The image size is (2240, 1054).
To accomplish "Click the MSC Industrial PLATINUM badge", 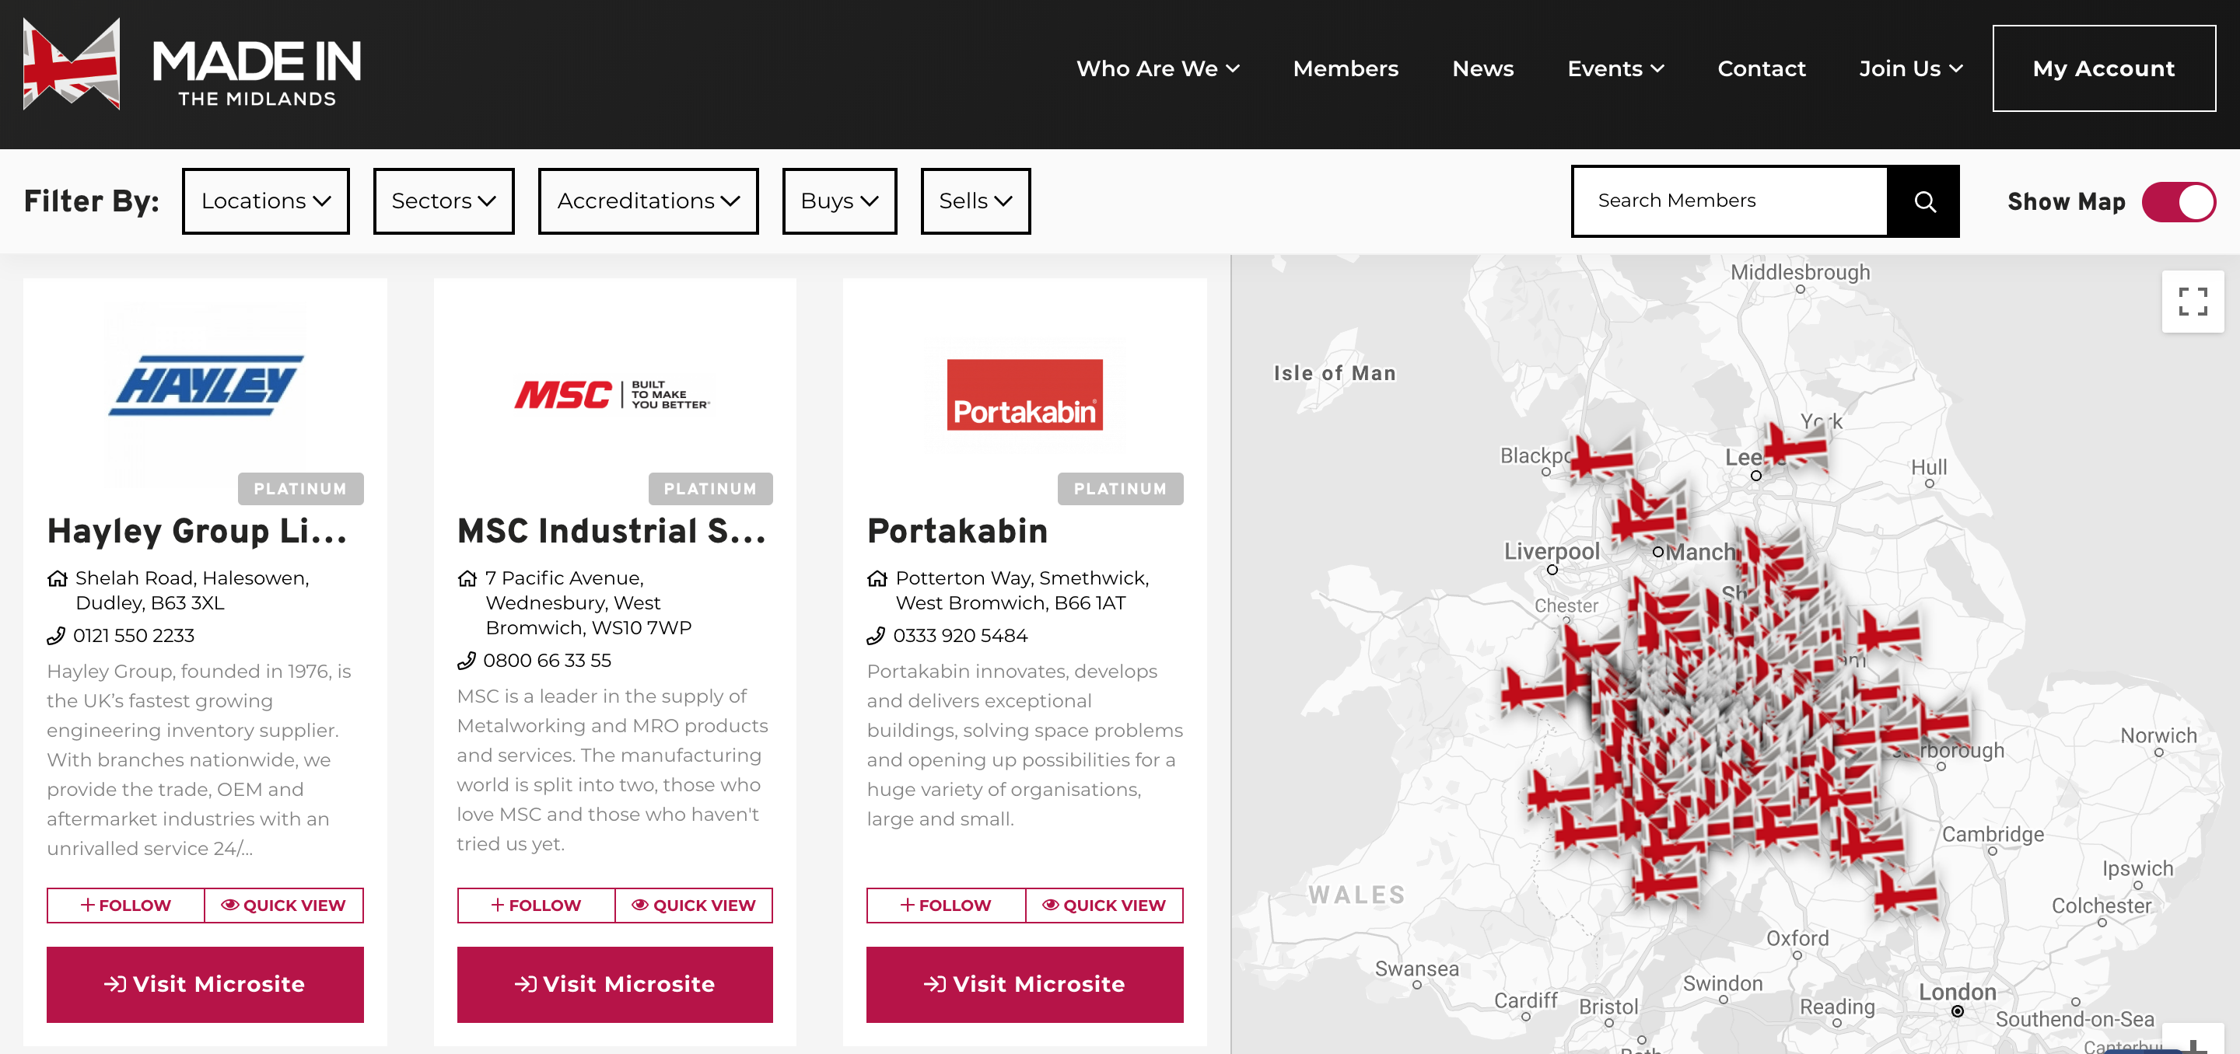I will (710, 489).
